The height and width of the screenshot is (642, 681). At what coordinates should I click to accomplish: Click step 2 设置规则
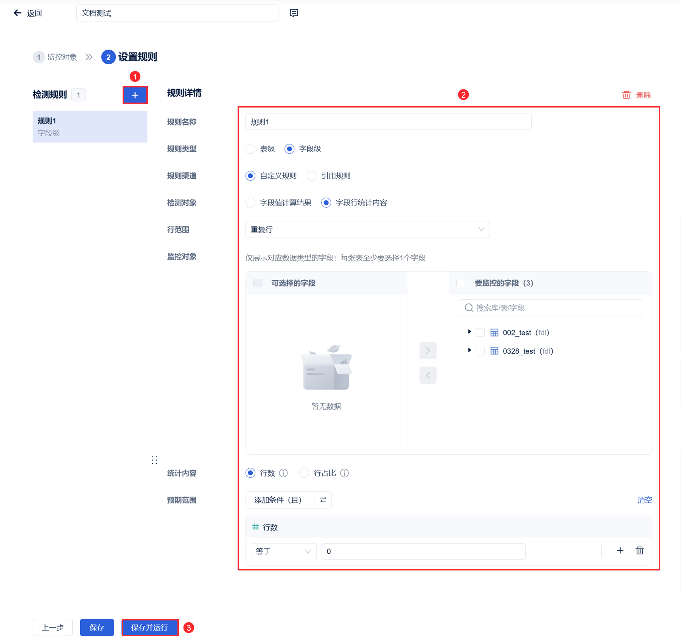pos(129,57)
